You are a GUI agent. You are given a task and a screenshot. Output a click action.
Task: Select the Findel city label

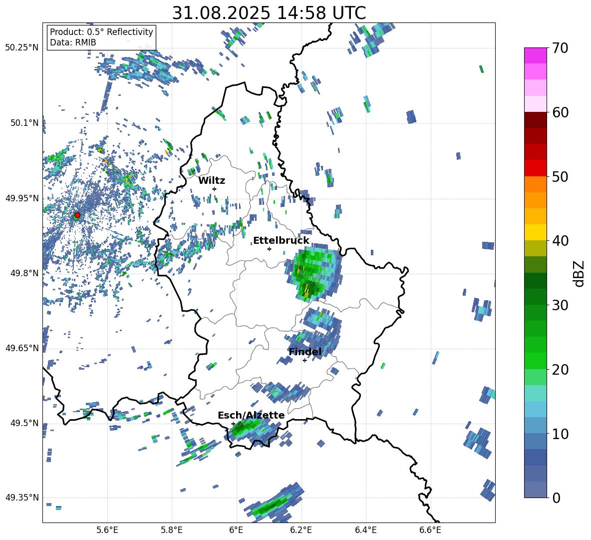(305, 352)
